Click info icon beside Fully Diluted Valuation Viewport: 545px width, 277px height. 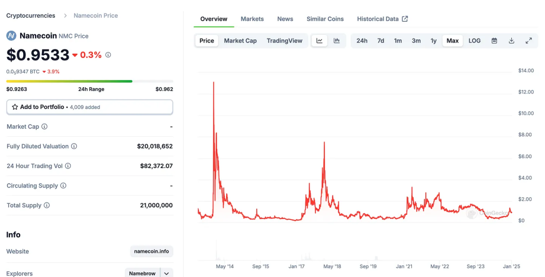(74, 146)
